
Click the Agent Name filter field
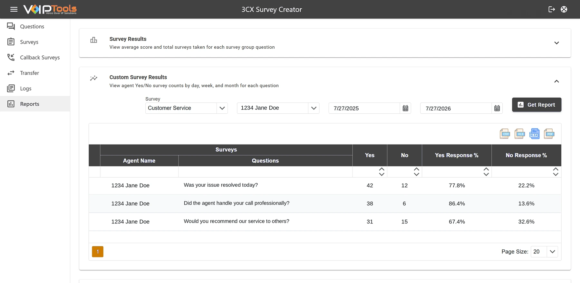[139, 172]
